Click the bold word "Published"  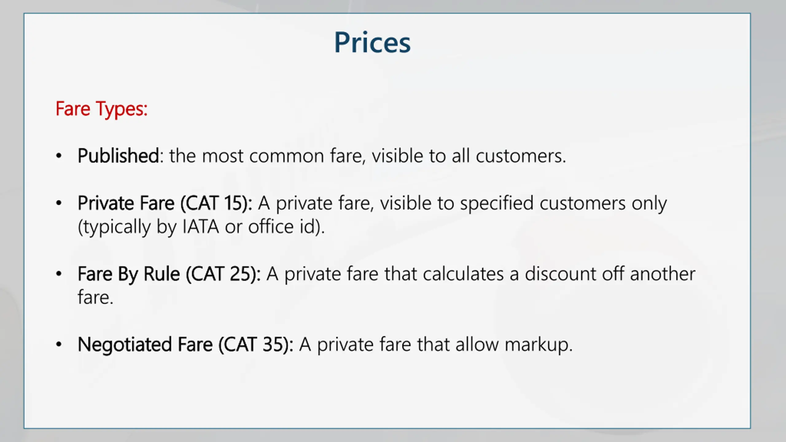(x=118, y=156)
